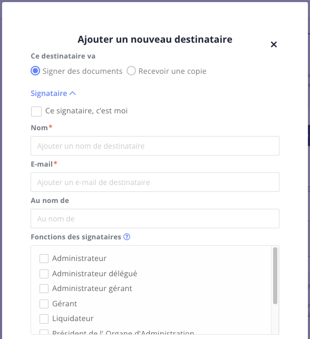Viewport: 310px width, 339px height.
Task: Select the Au nom de text field
Action: [155, 218]
